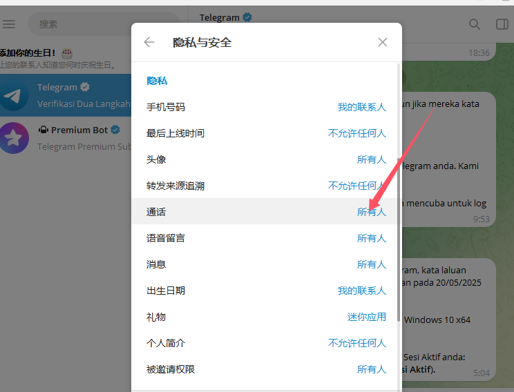Click the 添加你的生日 banner
The width and height of the screenshot is (514, 392).
[x=66, y=58]
